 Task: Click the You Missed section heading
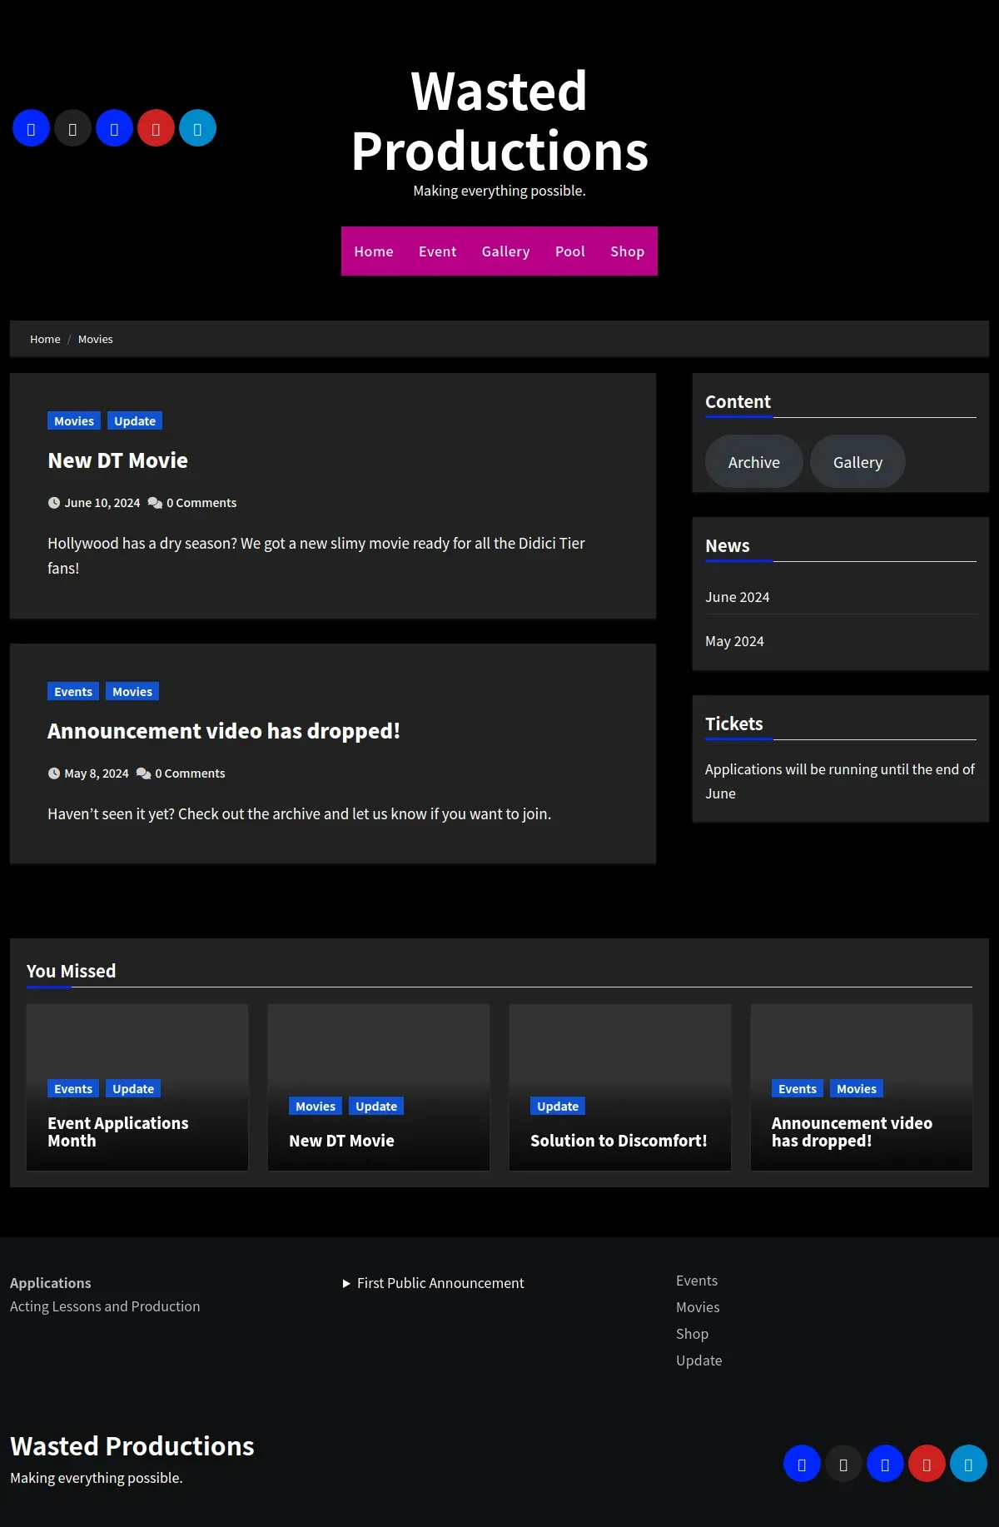pyautogui.click(x=71, y=971)
